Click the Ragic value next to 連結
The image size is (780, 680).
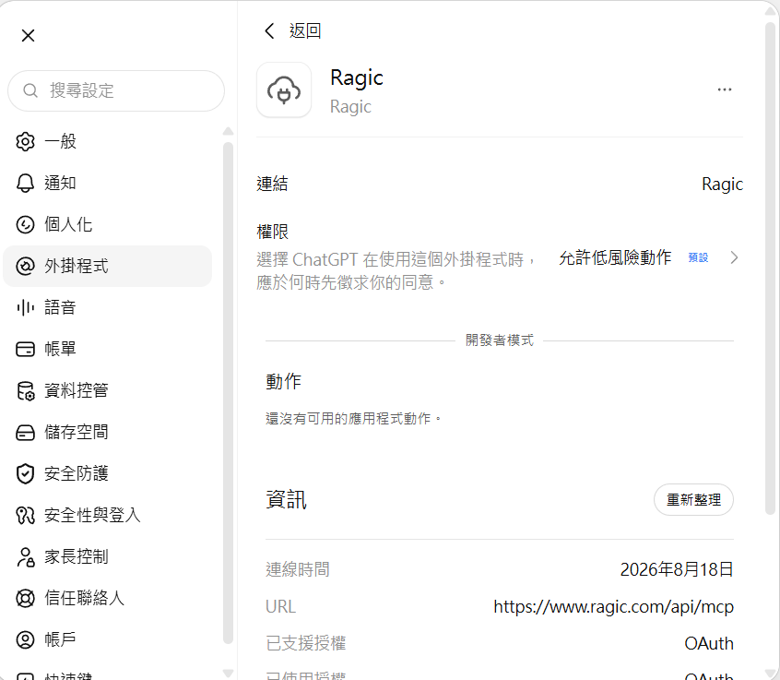pos(722,185)
